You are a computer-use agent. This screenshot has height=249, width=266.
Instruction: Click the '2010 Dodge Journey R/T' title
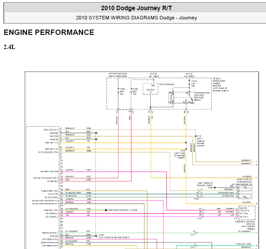tap(137, 8)
